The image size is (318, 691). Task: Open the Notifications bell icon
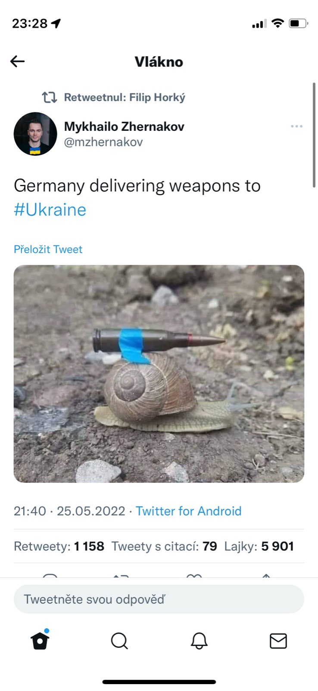(x=199, y=641)
